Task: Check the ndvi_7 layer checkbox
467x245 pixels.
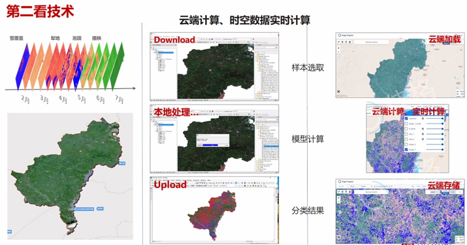Action: pyautogui.click(x=406, y=134)
